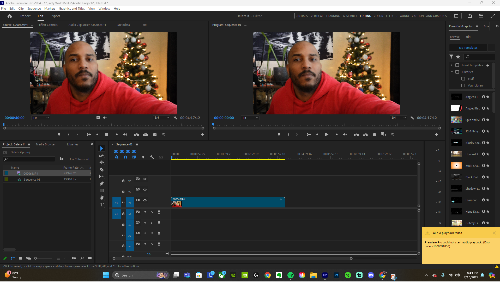Image resolution: width=500 pixels, height=283 pixels.
Task: Activate the Hand tool
Action: tap(102, 198)
